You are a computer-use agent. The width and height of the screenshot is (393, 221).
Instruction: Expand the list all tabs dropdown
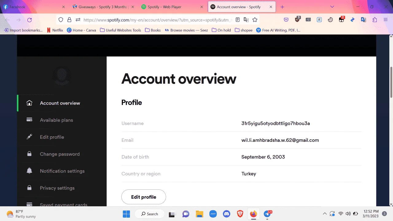pos(332,7)
